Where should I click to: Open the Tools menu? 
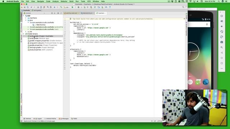(83, 1)
